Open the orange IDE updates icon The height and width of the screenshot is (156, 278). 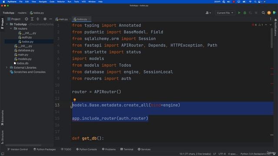coord(269,13)
